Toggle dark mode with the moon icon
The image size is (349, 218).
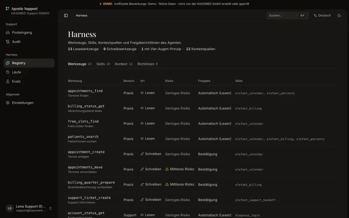339,15
